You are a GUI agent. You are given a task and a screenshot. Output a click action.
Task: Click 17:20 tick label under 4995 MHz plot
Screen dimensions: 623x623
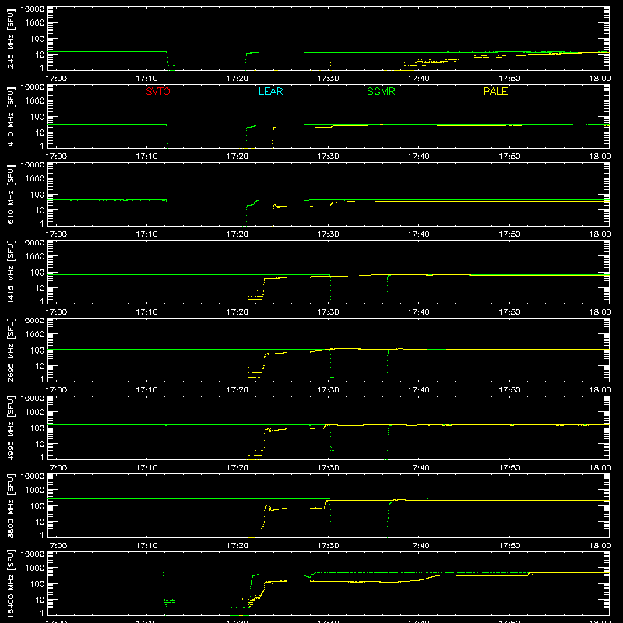[238, 468]
